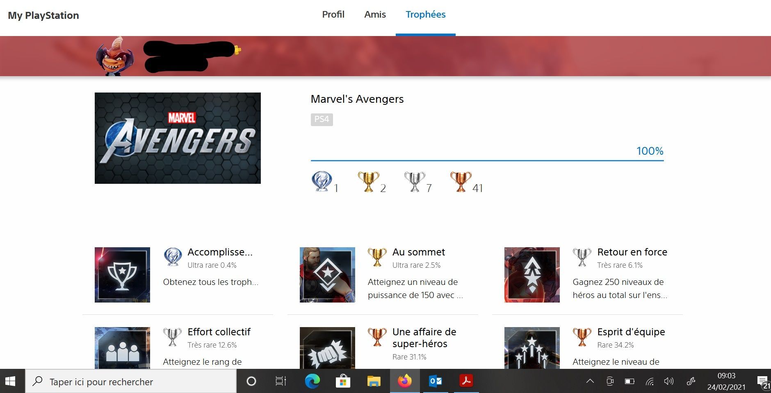
Task: Click the Ultra rare 2.5% rarity text
Action: click(416, 265)
